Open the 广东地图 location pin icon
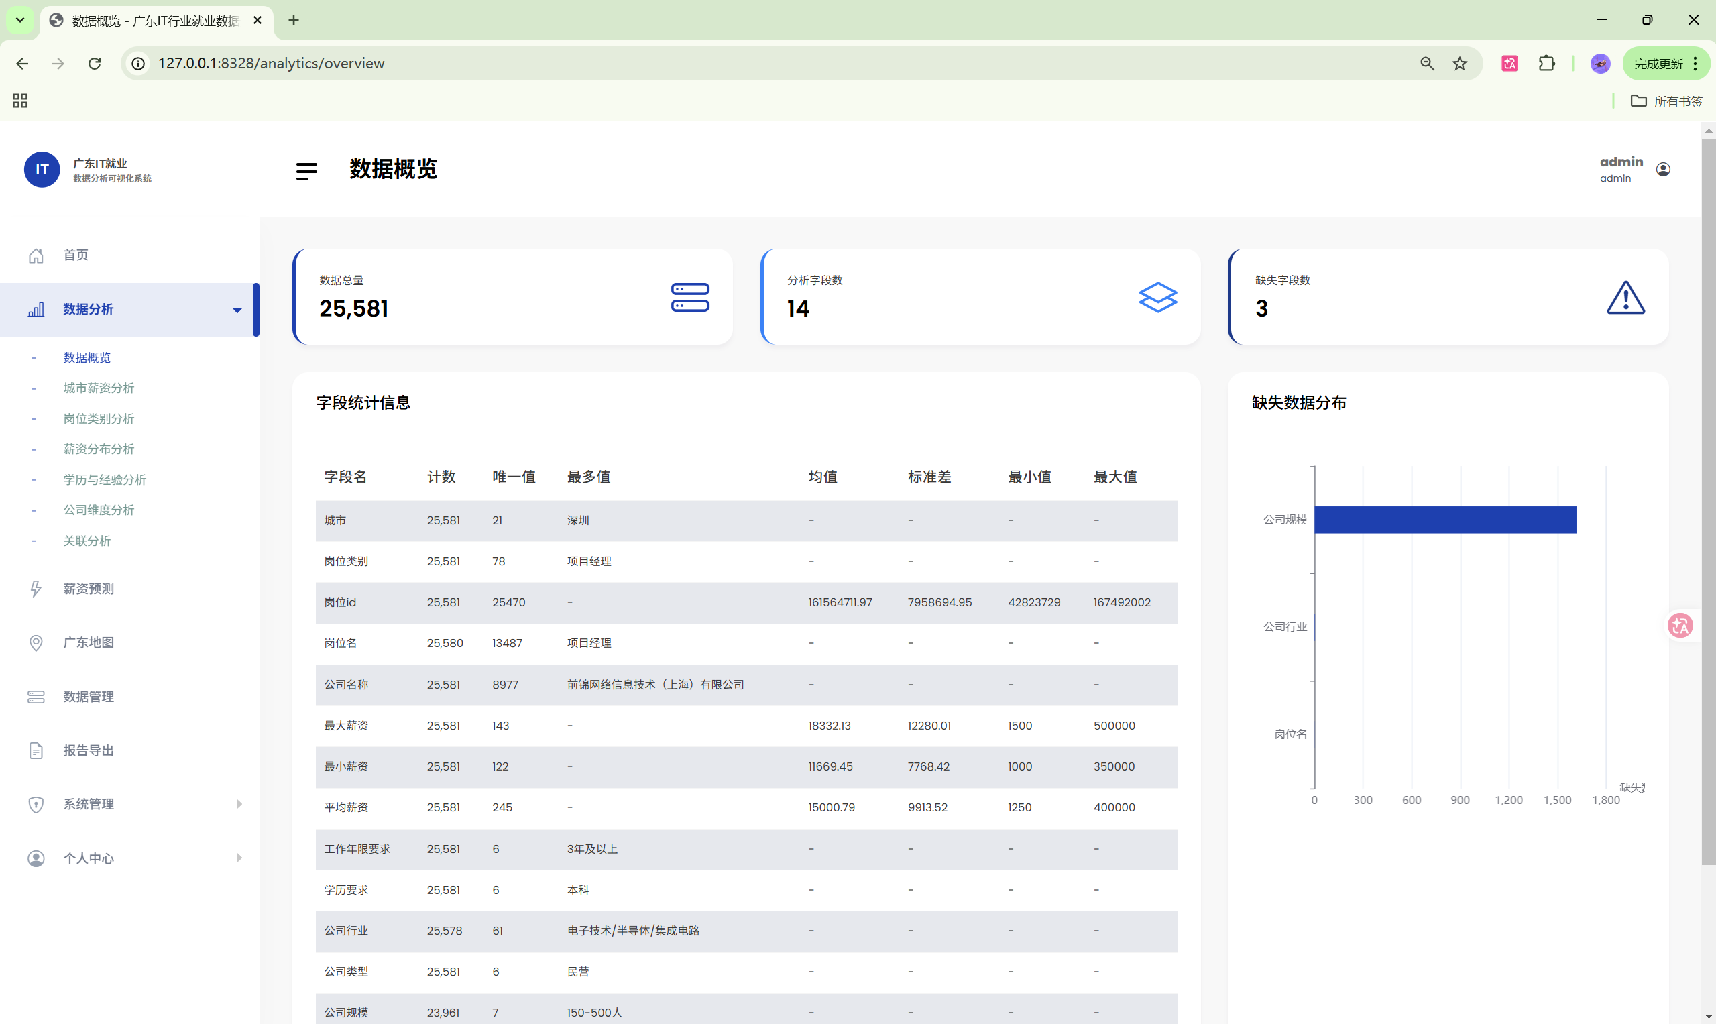This screenshot has width=1716, height=1024. (x=36, y=642)
